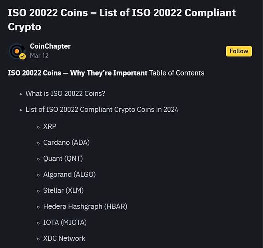Open the CoinChapter profile avatar
Viewport: 263px width, 248px height.
17,51
